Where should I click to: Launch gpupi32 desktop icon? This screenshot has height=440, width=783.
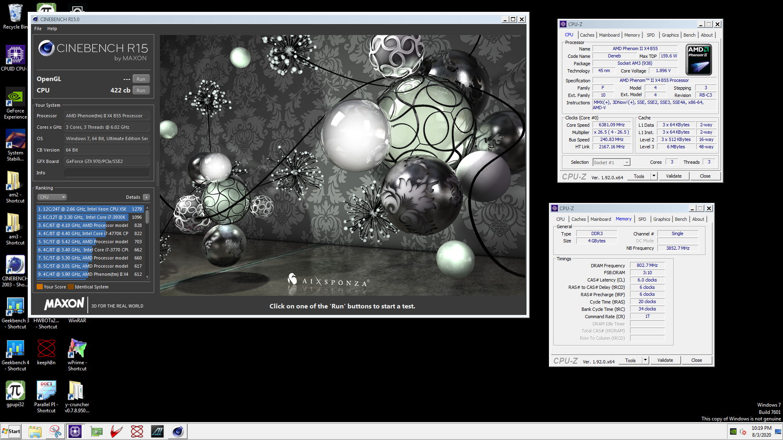point(15,394)
